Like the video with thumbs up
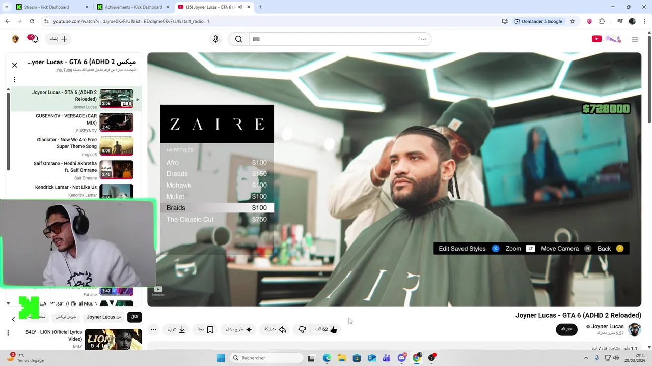The width and height of the screenshot is (652, 366). 327,329
